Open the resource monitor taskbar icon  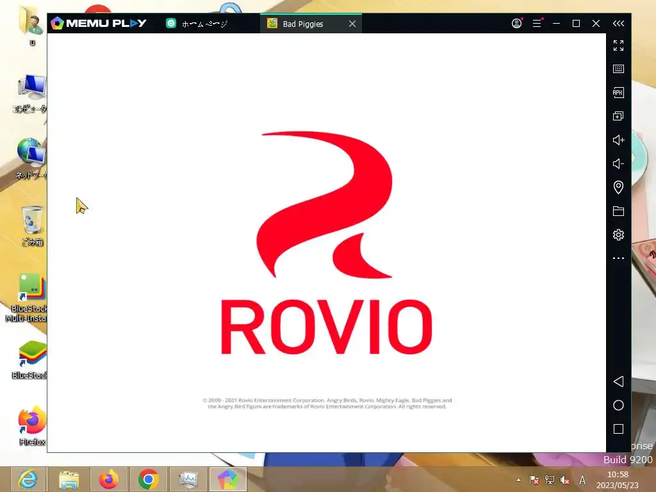(x=188, y=479)
